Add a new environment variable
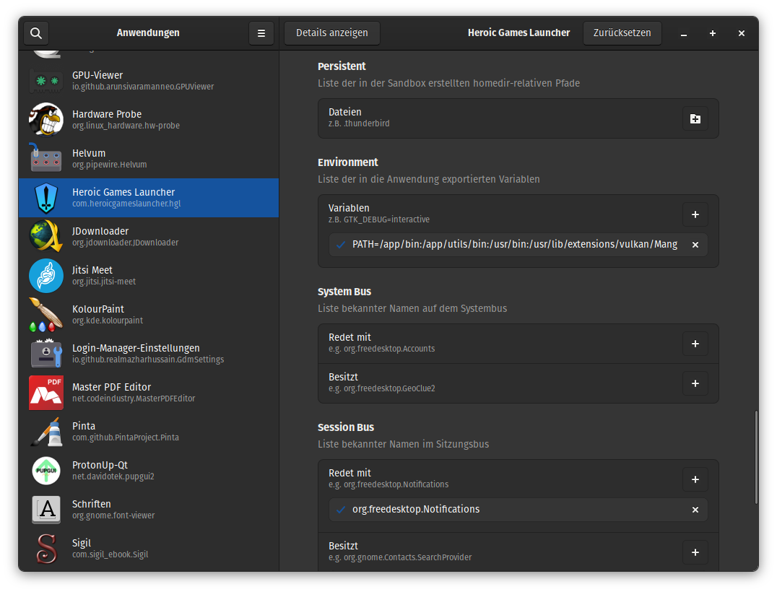Screen dimensions: 777x592 695,214
